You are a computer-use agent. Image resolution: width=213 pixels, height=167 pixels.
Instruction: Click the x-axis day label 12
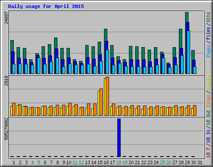(x=81, y=162)
